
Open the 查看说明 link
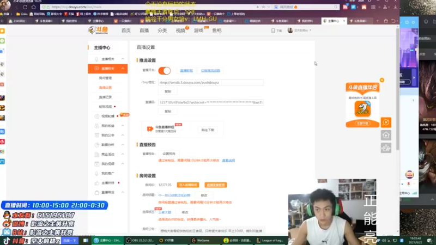tap(228, 161)
